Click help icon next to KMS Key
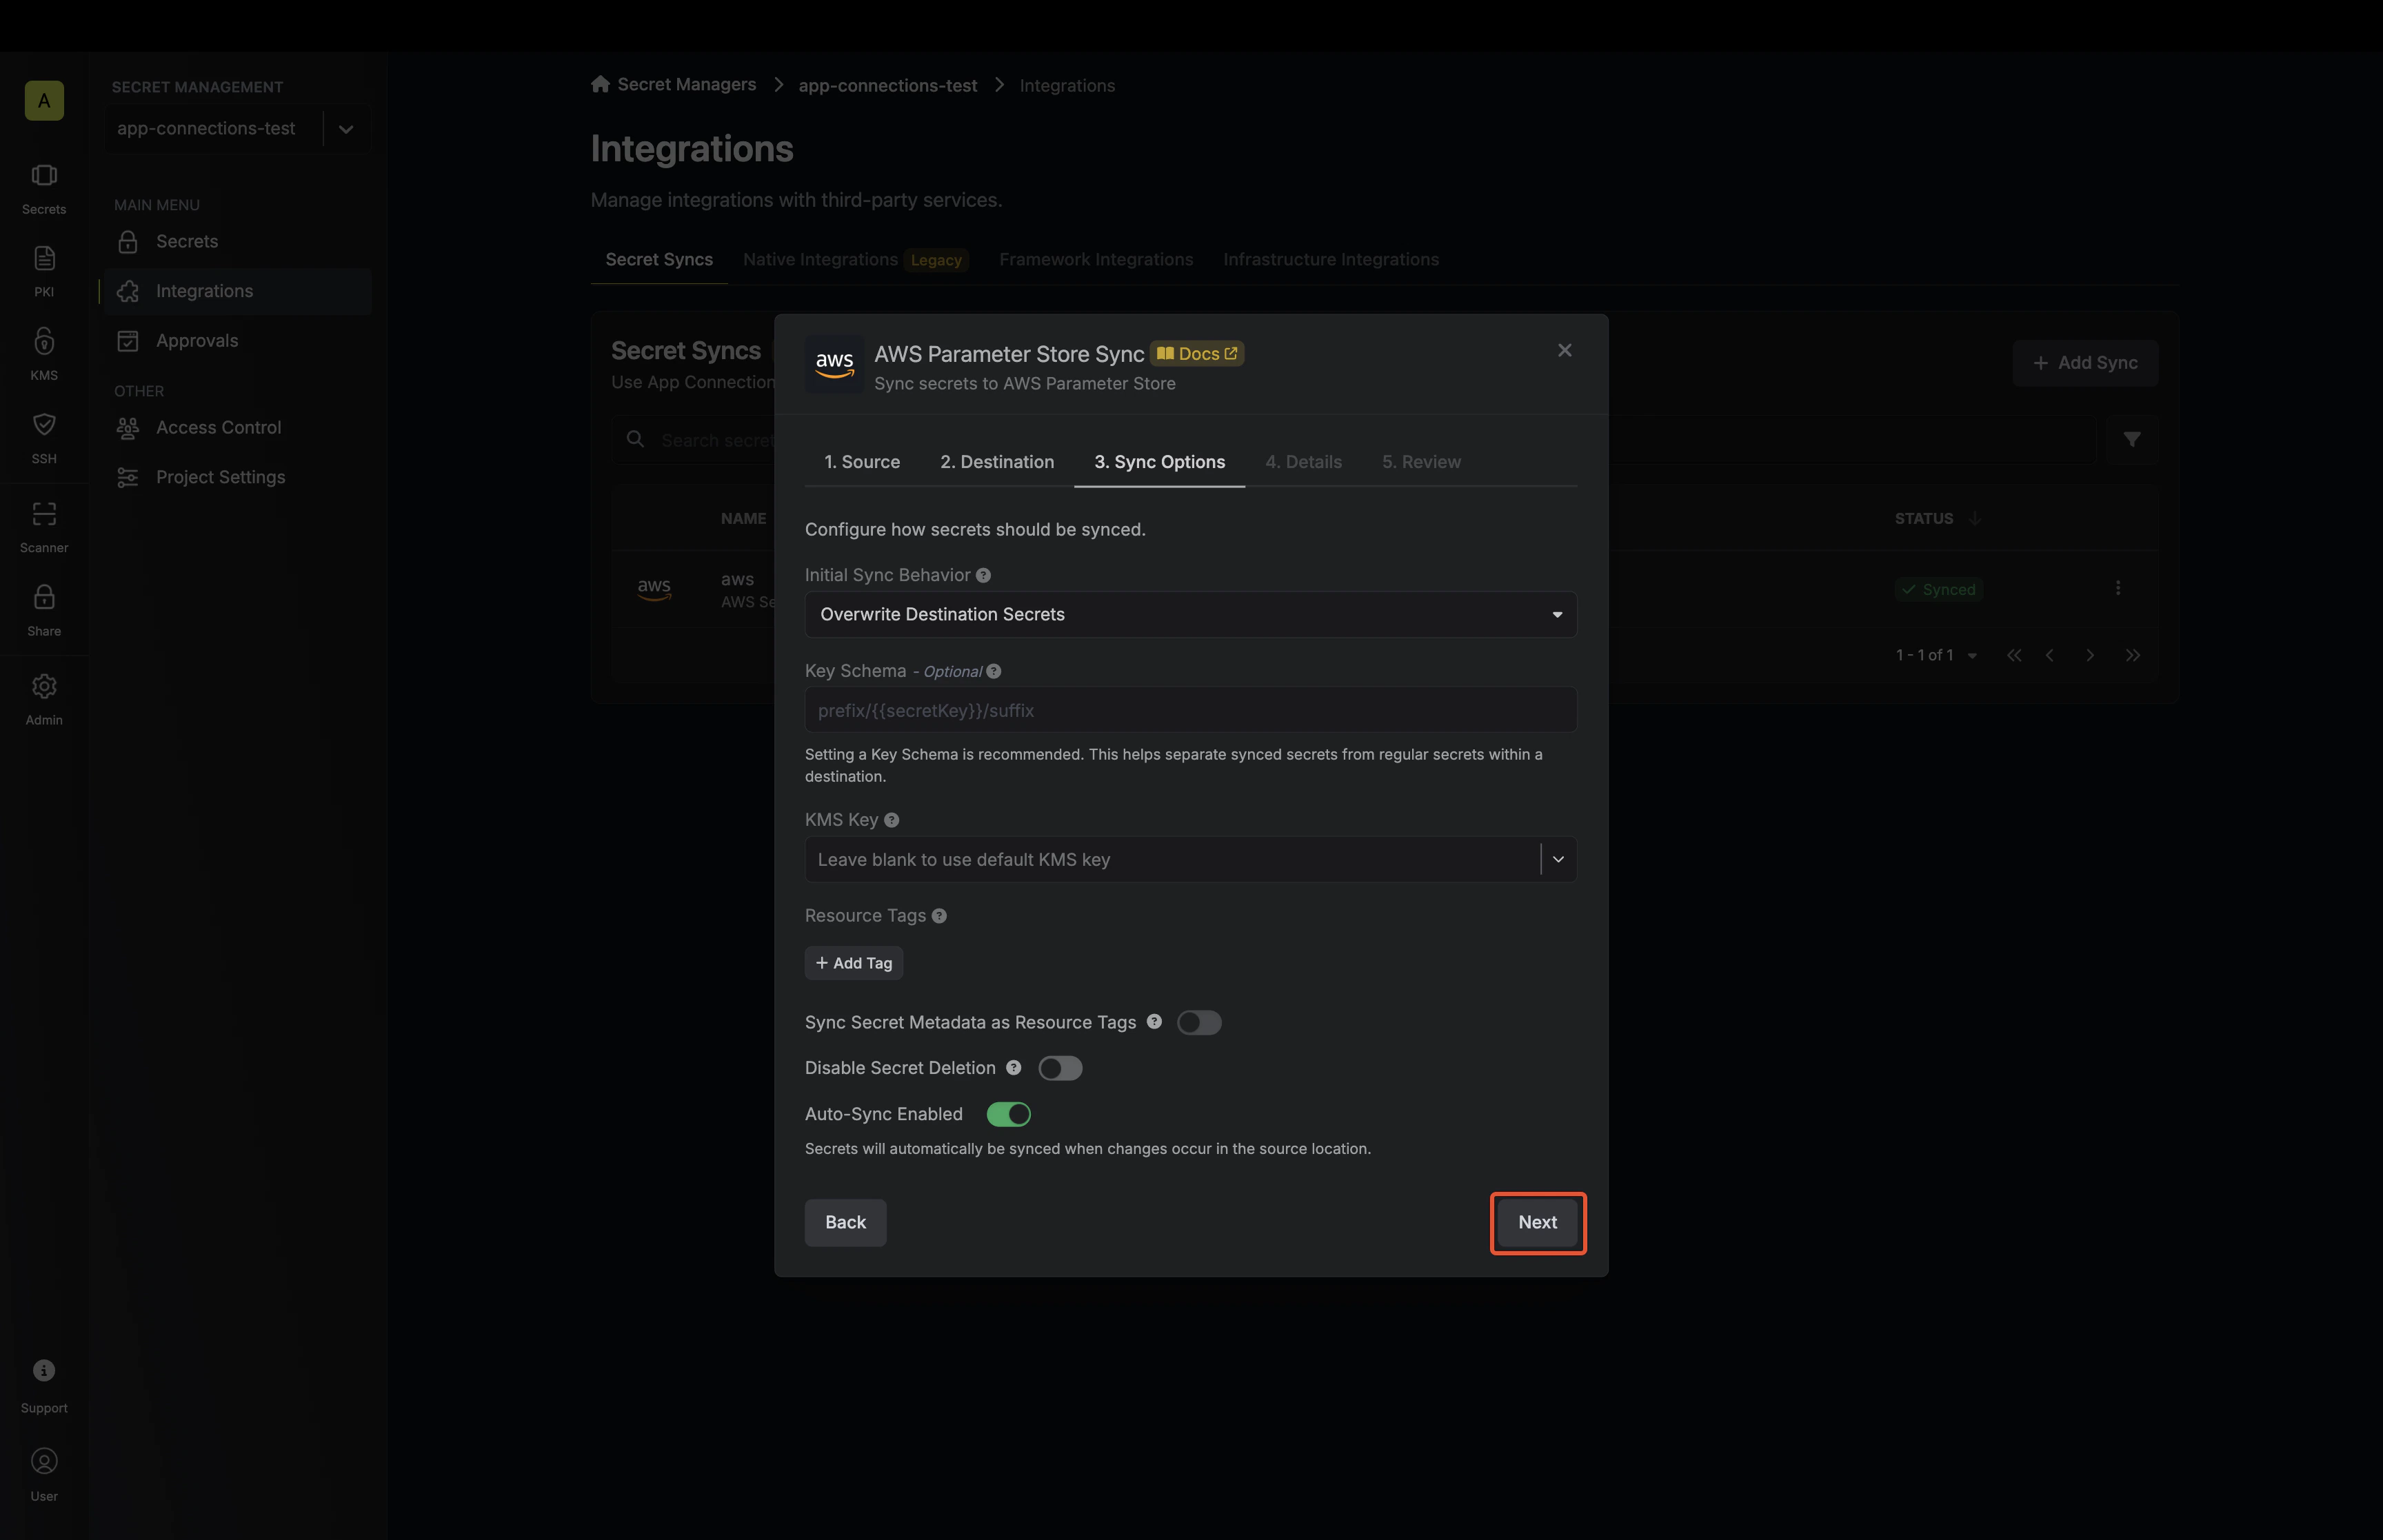Screen dimensions: 2383x1540 point(891,820)
